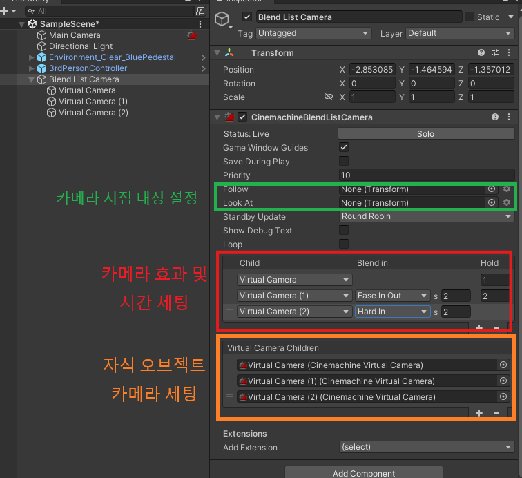Screen dimensions: 522x478
Task: Open Transform component context menu
Action: [x=509, y=52]
